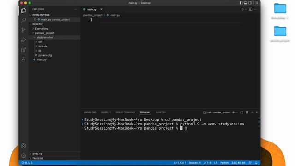This screenshot has width=295, height=166.
Task: Open Run and Debug view
Action: (x=24, y=40)
